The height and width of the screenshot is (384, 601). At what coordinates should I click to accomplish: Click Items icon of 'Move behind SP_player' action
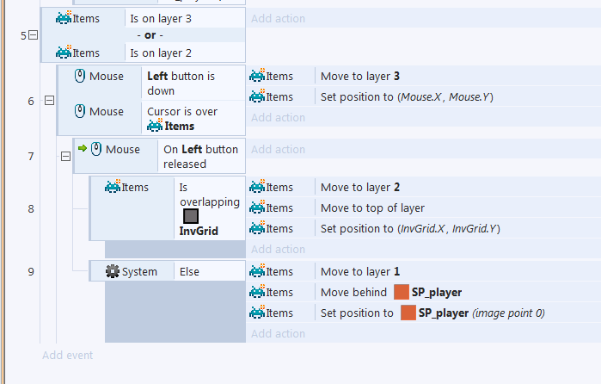click(x=257, y=292)
